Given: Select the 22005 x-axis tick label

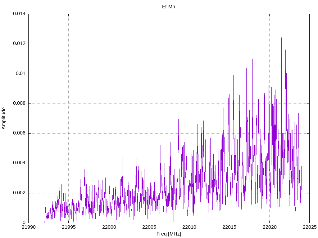Looking at the screenshot, I should (x=148, y=227).
